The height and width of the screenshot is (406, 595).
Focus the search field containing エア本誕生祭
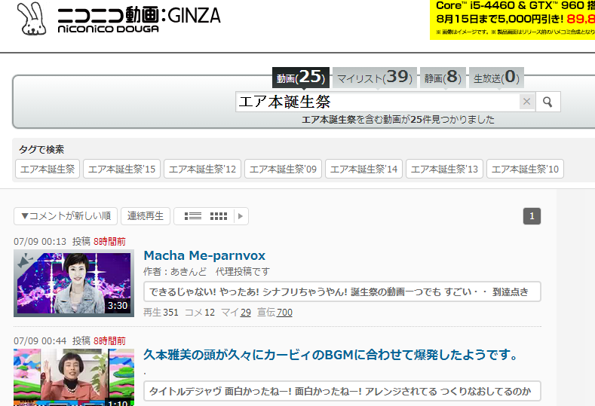pos(377,102)
